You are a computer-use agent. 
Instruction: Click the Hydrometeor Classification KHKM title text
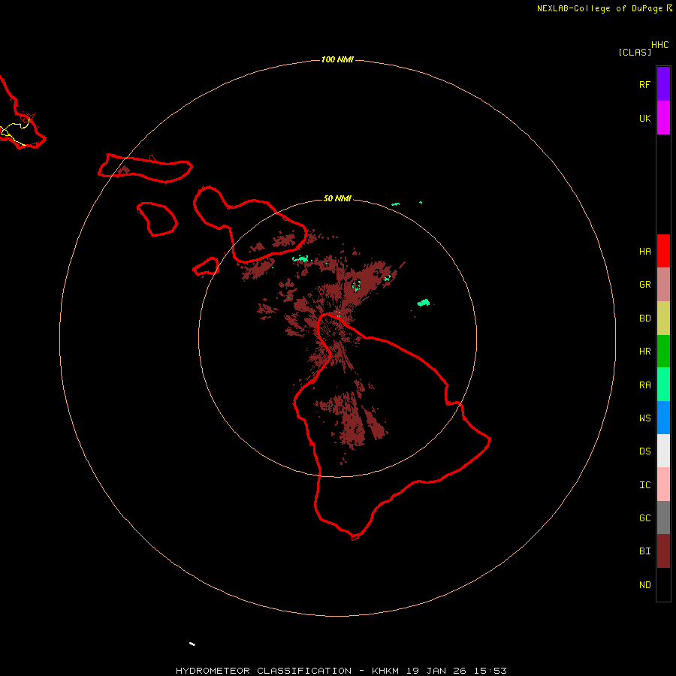tap(341, 671)
